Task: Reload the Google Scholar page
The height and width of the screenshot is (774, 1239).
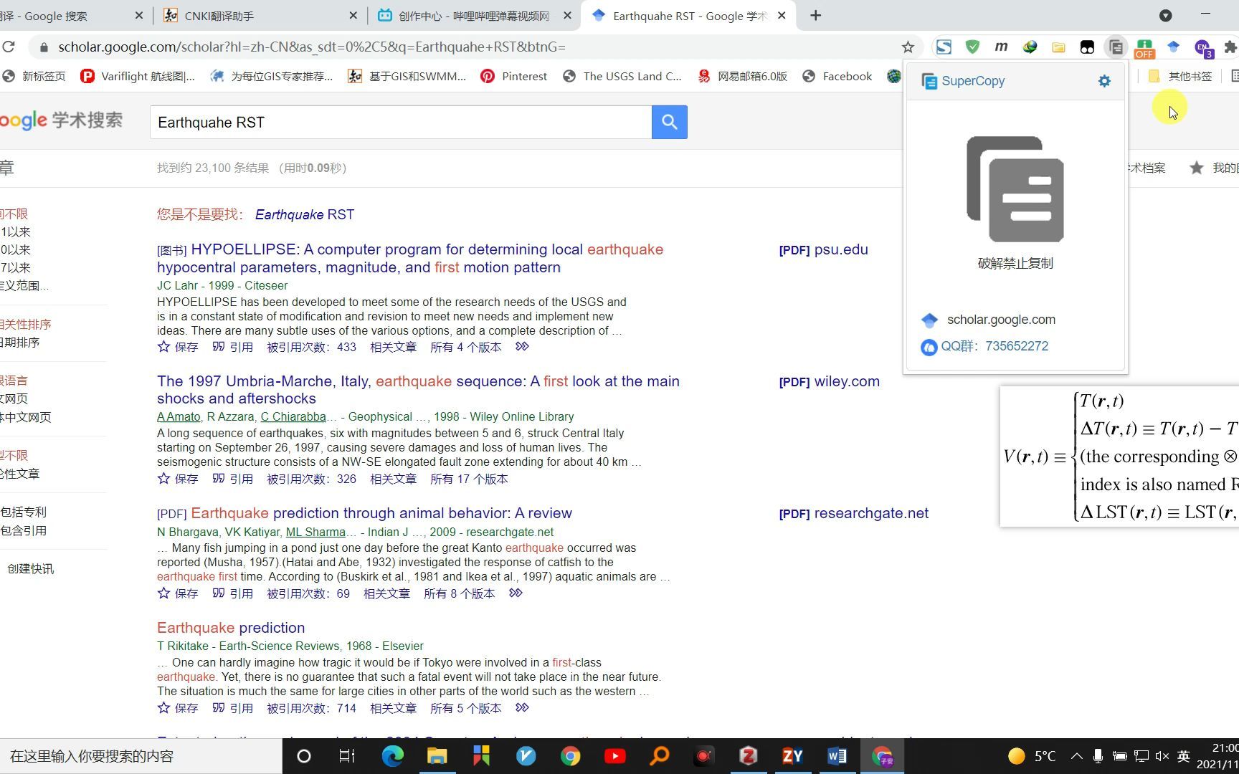Action: click(x=9, y=47)
